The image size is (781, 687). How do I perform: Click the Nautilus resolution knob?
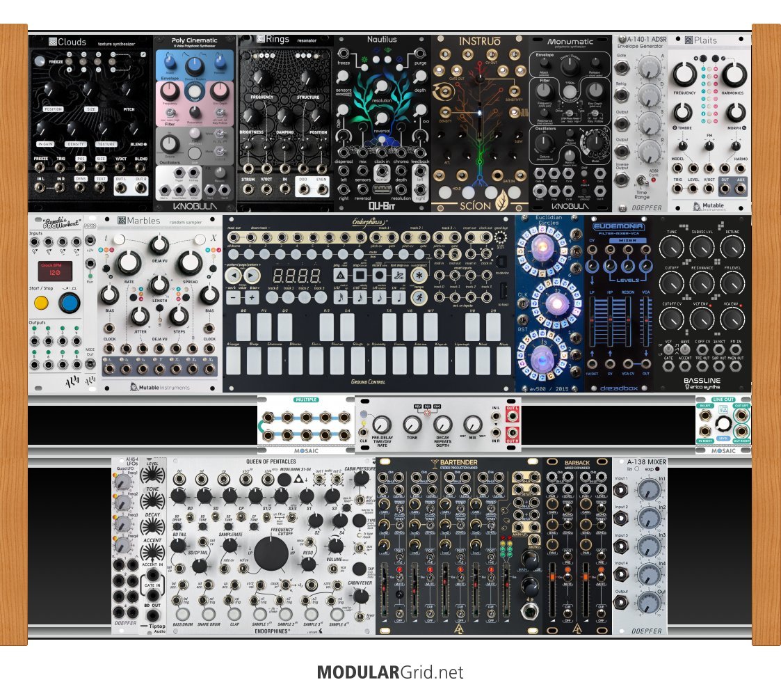[381, 88]
